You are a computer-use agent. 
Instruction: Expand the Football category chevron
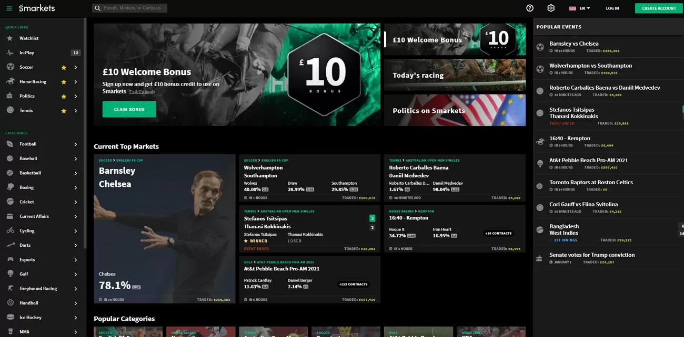76,144
